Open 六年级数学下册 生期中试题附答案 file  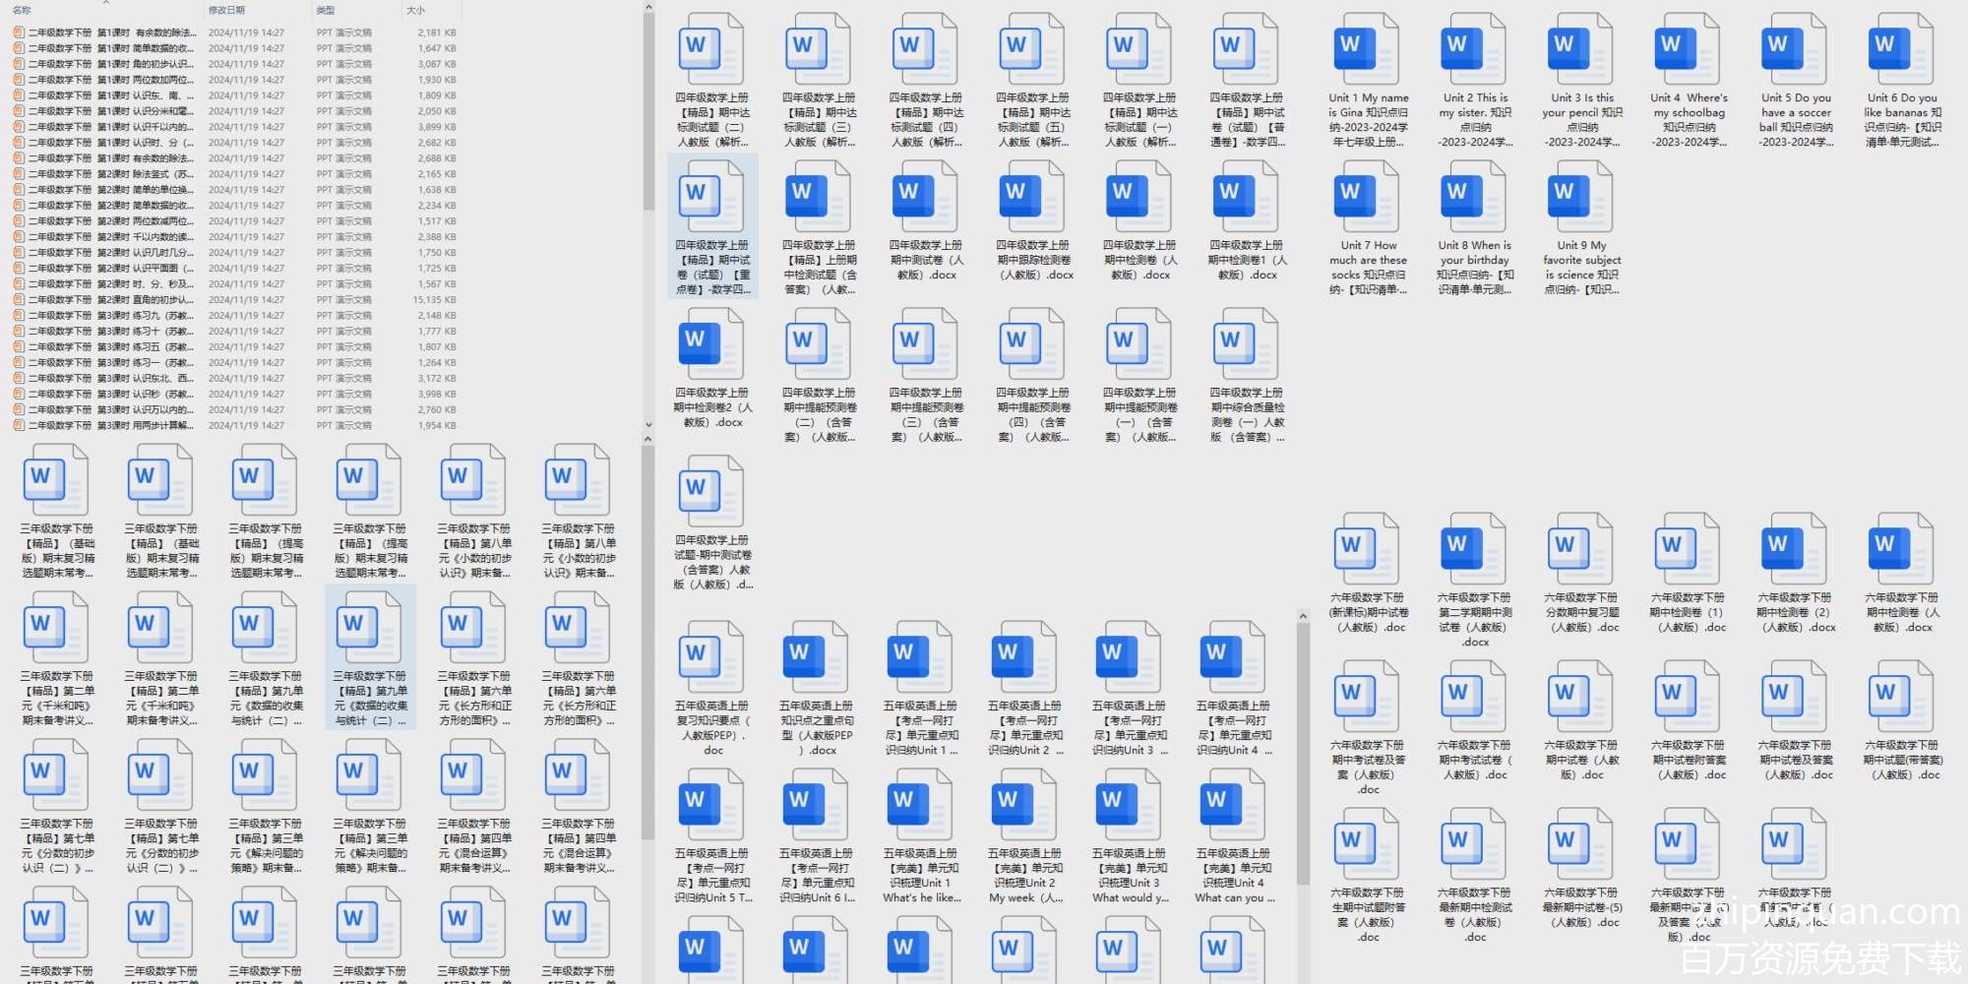1368,876
